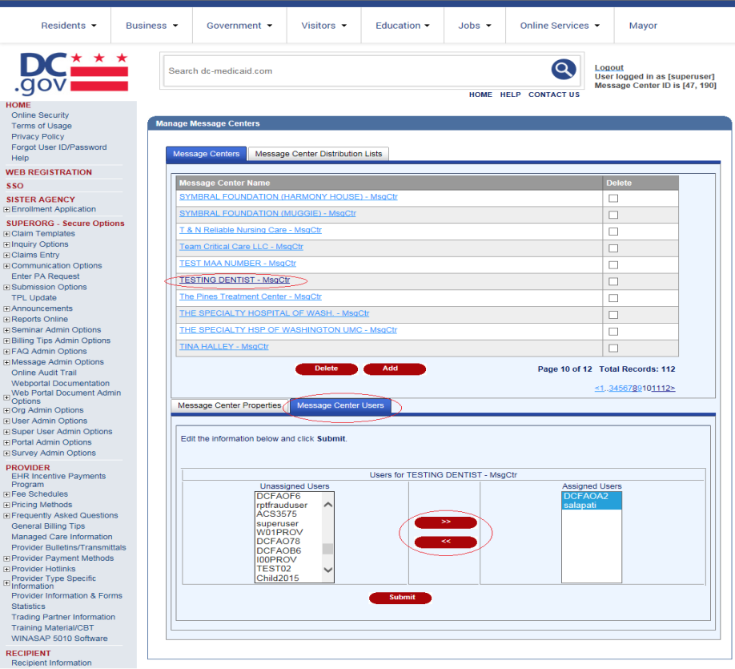The height and width of the screenshot is (669, 735).
Task: Click the red Submit button
Action: pos(400,598)
